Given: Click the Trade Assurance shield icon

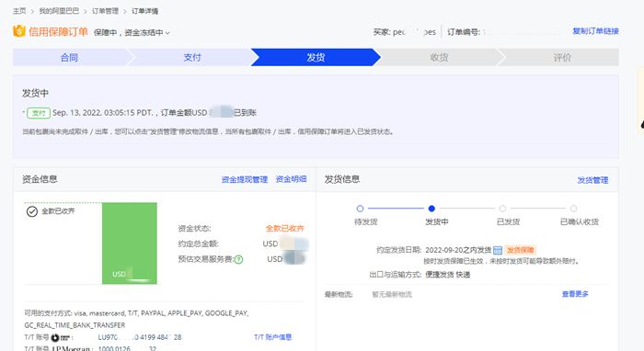Looking at the screenshot, I should pos(19,31).
